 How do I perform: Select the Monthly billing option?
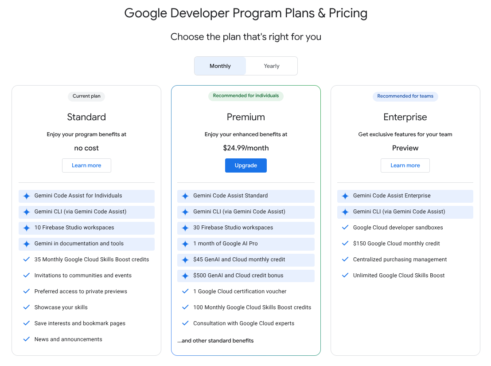pos(220,66)
